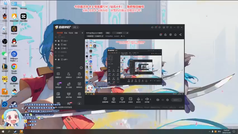Show hidden system tray icons chevron
238x134 pixels.
[209, 132]
